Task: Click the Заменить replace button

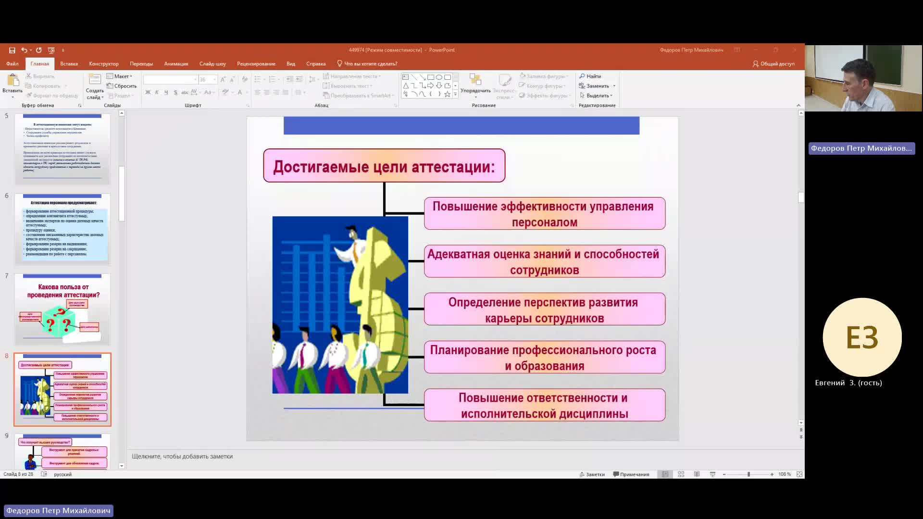Action: click(594, 86)
